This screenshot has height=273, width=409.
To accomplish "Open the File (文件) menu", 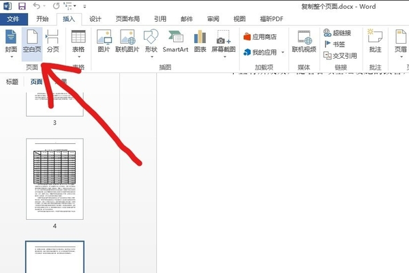I will click(13, 19).
